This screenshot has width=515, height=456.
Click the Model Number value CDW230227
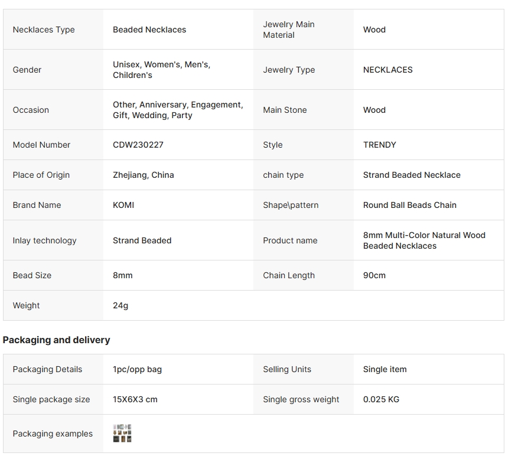pos(138,145)
